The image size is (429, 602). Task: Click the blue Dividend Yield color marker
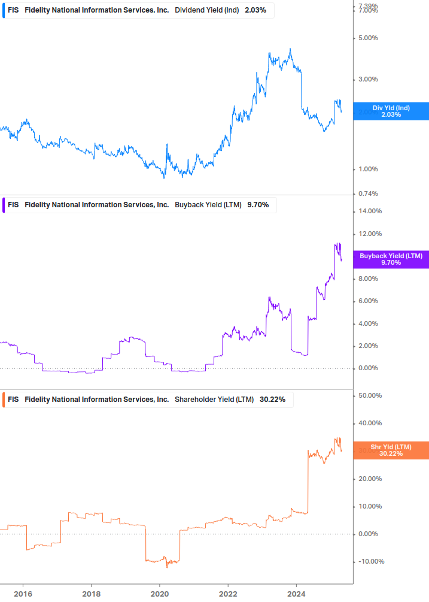click(x=4, y=10)
